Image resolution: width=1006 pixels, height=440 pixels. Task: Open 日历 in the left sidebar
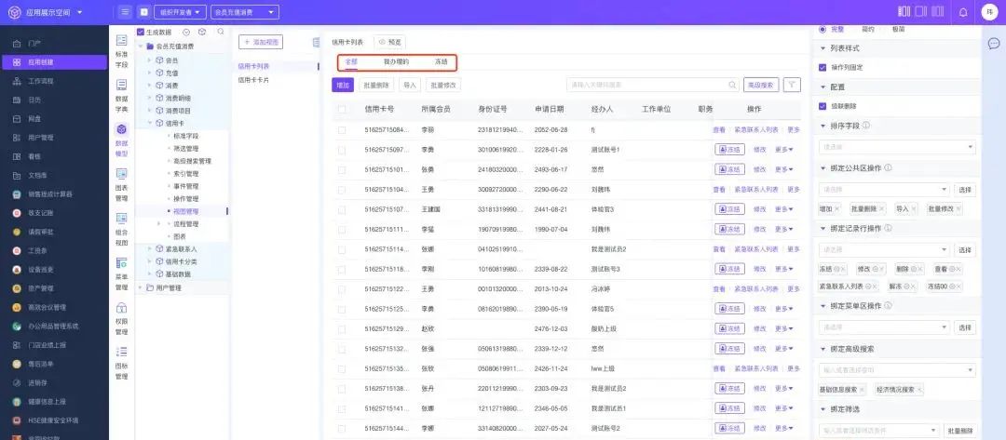point(34,100)
